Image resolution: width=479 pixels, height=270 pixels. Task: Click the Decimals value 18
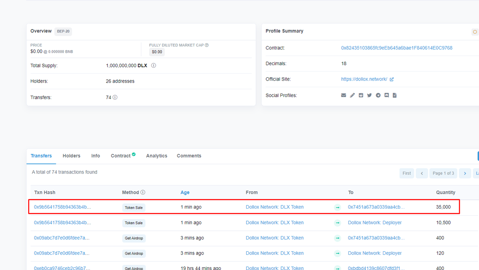344,64
